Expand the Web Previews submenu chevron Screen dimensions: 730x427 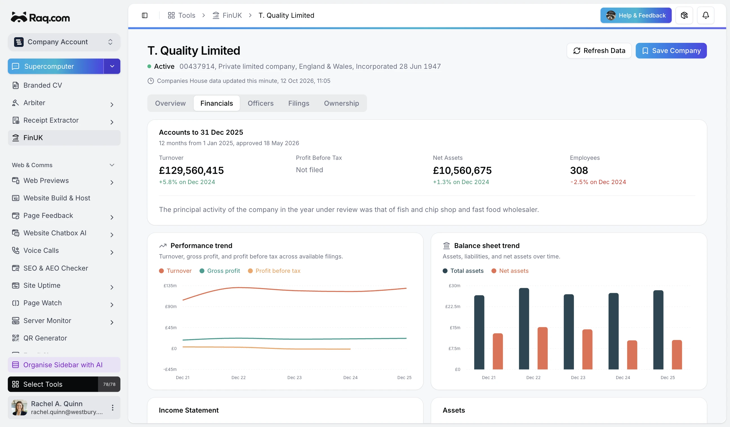point(112,183)
